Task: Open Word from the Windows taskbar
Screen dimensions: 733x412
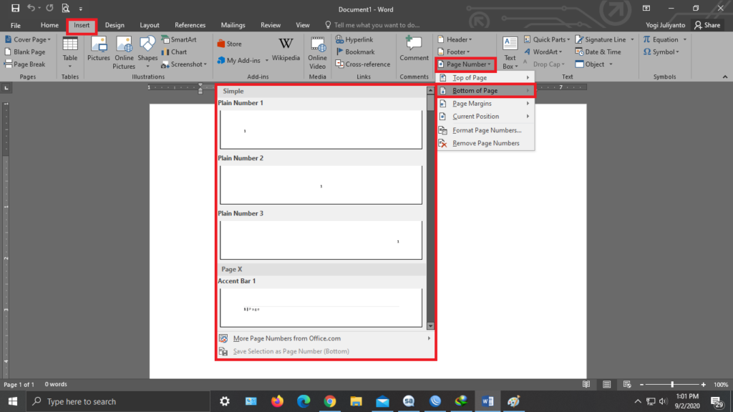Action: [x=486, y=401]
